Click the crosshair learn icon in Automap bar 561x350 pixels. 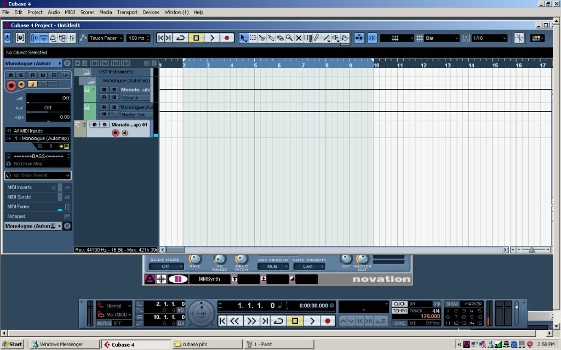pyautogui.click(x=162, y=279)
